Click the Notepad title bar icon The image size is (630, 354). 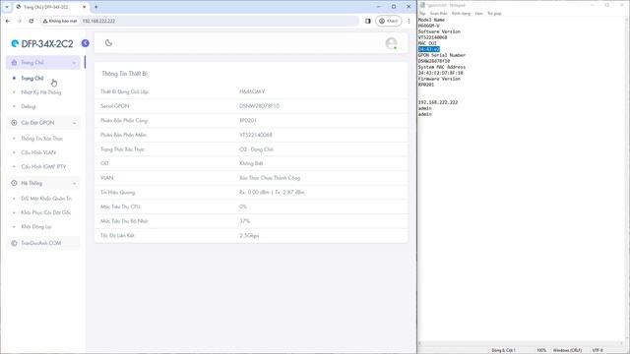tap(422, 5)
